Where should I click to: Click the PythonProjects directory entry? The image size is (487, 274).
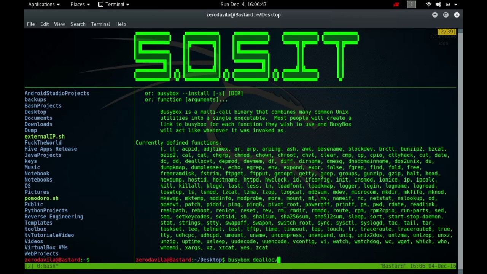pos(46,210)
